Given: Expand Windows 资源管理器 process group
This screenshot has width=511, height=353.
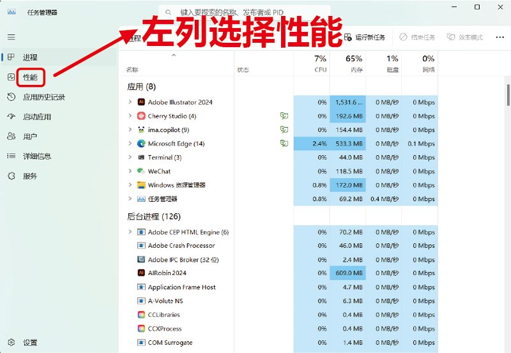Looking at the screenshot, I should pyautogui.click(x=130, y=185).
